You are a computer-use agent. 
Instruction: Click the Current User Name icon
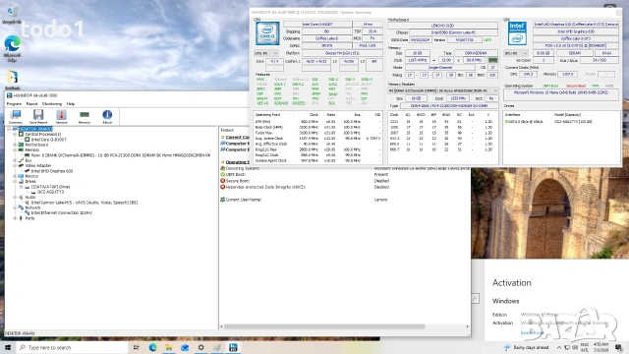coord(223,200)
